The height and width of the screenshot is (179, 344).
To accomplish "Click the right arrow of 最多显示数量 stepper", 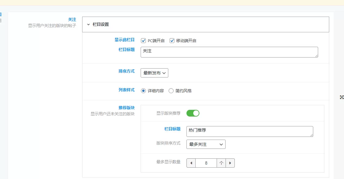I will coord(230,163).
